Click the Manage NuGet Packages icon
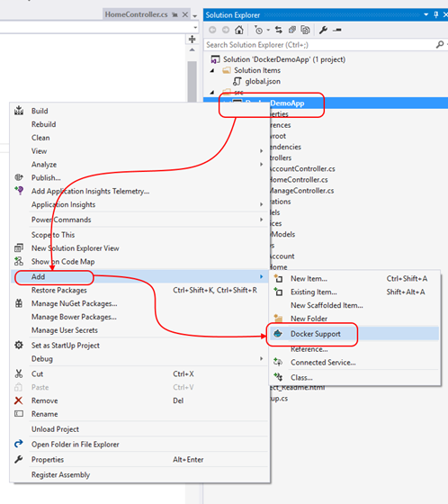 pos(19,303)
